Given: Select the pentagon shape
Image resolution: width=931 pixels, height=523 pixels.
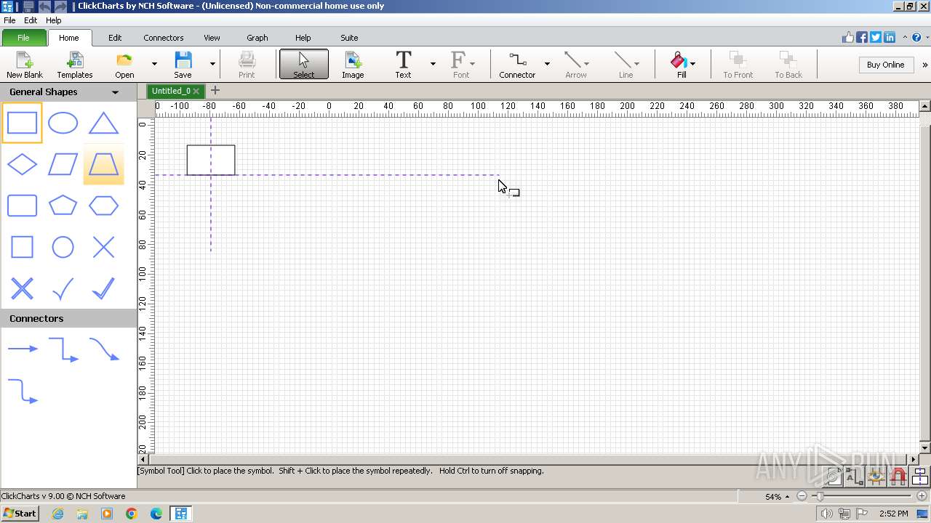Looking at the screenshot, I should (63, 206).
